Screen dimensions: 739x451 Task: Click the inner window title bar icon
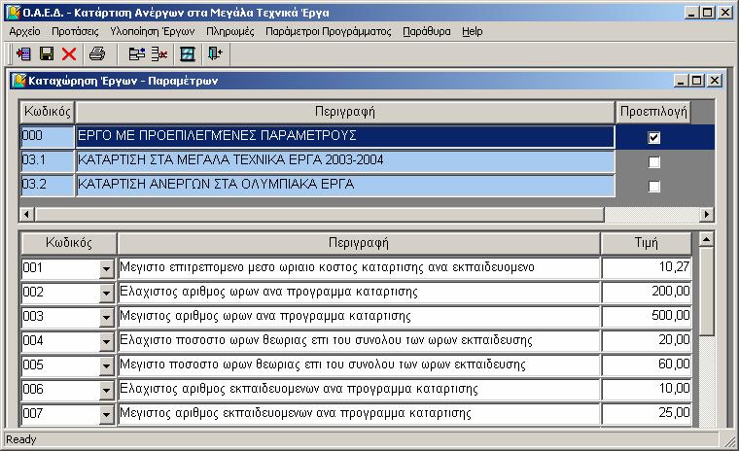pos(18,81)
